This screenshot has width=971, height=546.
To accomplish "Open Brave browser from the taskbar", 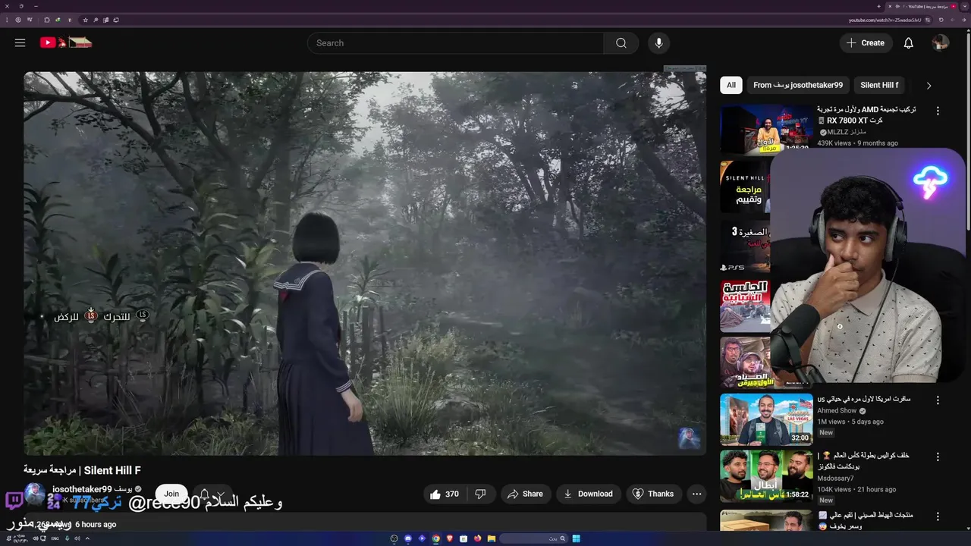I will pyautogui.click(x=450, y=538).
